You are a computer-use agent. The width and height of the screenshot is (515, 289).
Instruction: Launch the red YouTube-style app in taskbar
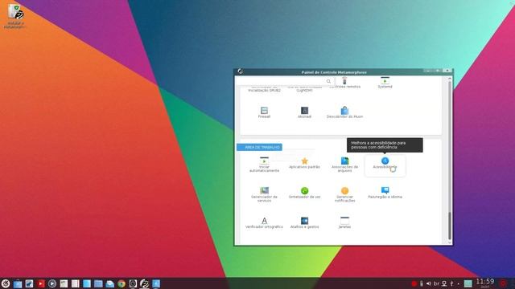[41, 283]
